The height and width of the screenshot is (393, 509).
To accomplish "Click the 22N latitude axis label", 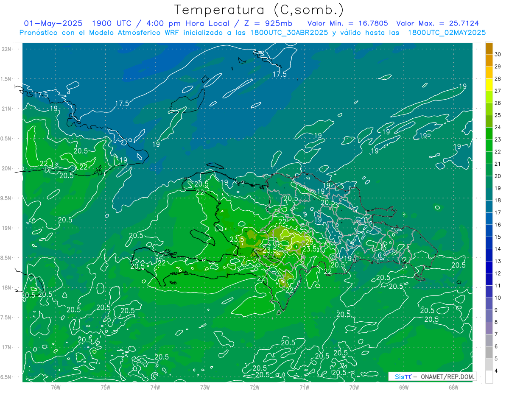I will pyautogui.click(x=6, y=49).
